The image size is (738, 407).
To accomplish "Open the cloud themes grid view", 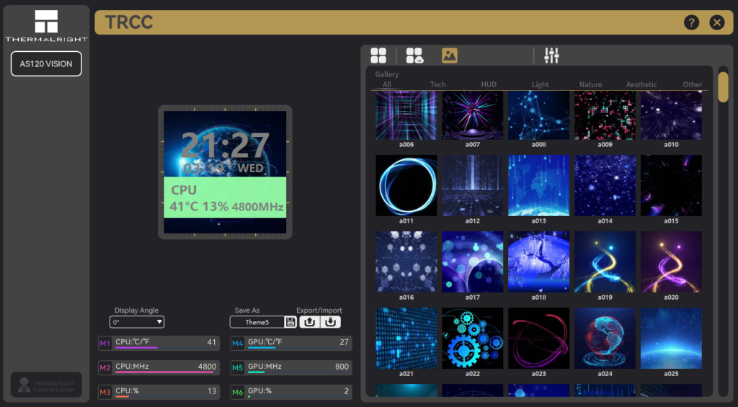I will (414, 55).
